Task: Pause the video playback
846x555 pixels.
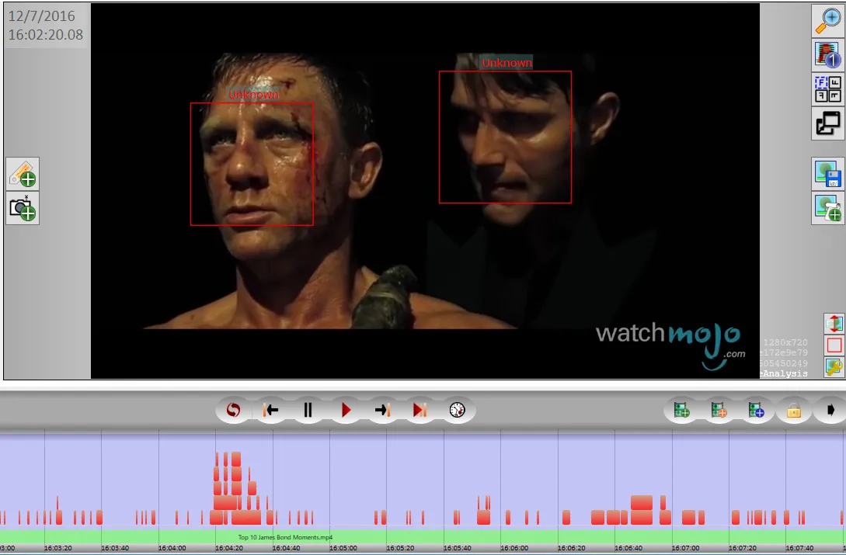Action: tap(308, 411)
